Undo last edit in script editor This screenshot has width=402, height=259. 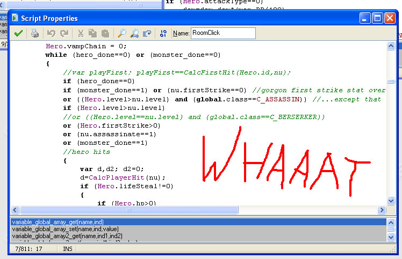pos(51,33)
